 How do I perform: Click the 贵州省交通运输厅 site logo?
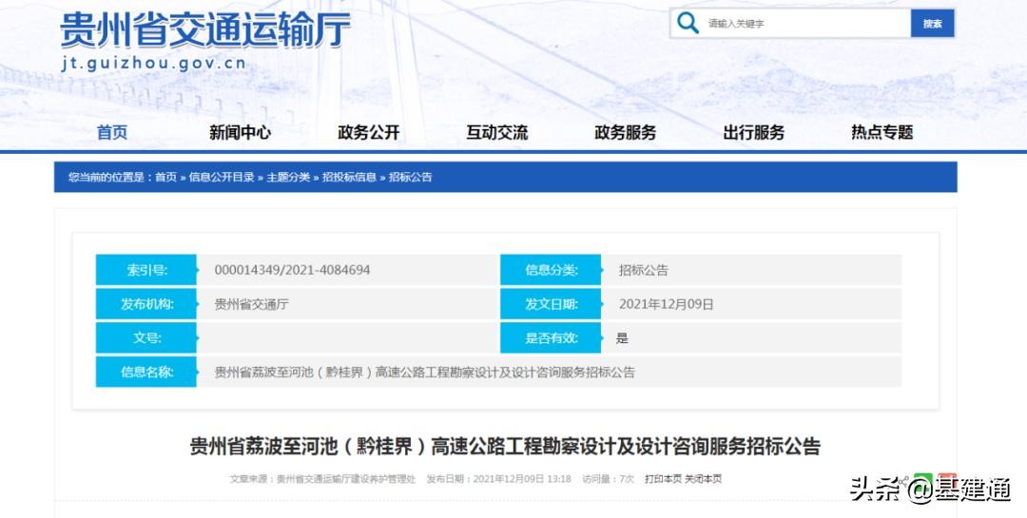[x=205, y=33]
